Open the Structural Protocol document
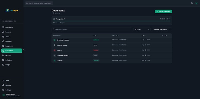200x99 pixels. click(x=63, y=40)
